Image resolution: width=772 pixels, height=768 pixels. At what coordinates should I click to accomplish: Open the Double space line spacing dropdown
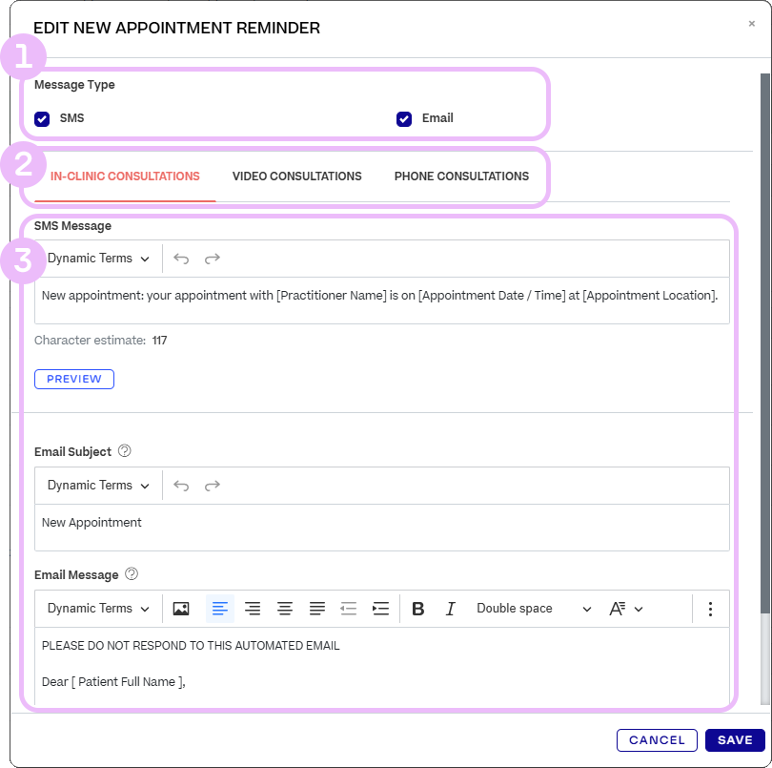pos(534,609)
